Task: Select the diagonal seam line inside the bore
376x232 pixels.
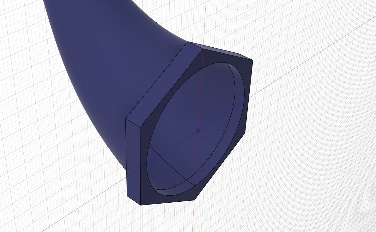Action: click(x=171, y=164)
